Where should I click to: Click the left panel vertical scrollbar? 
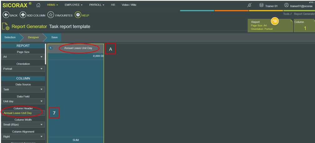coord(46,54)
